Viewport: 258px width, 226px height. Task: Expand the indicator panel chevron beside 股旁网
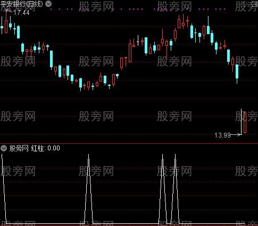pyautogui.click(x=4, y=148)
